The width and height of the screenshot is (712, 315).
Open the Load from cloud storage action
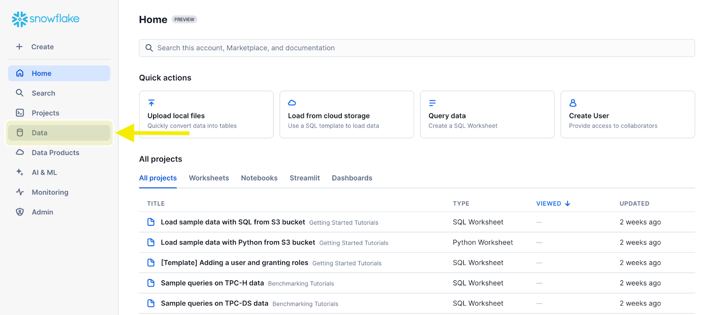pos(347,115)
